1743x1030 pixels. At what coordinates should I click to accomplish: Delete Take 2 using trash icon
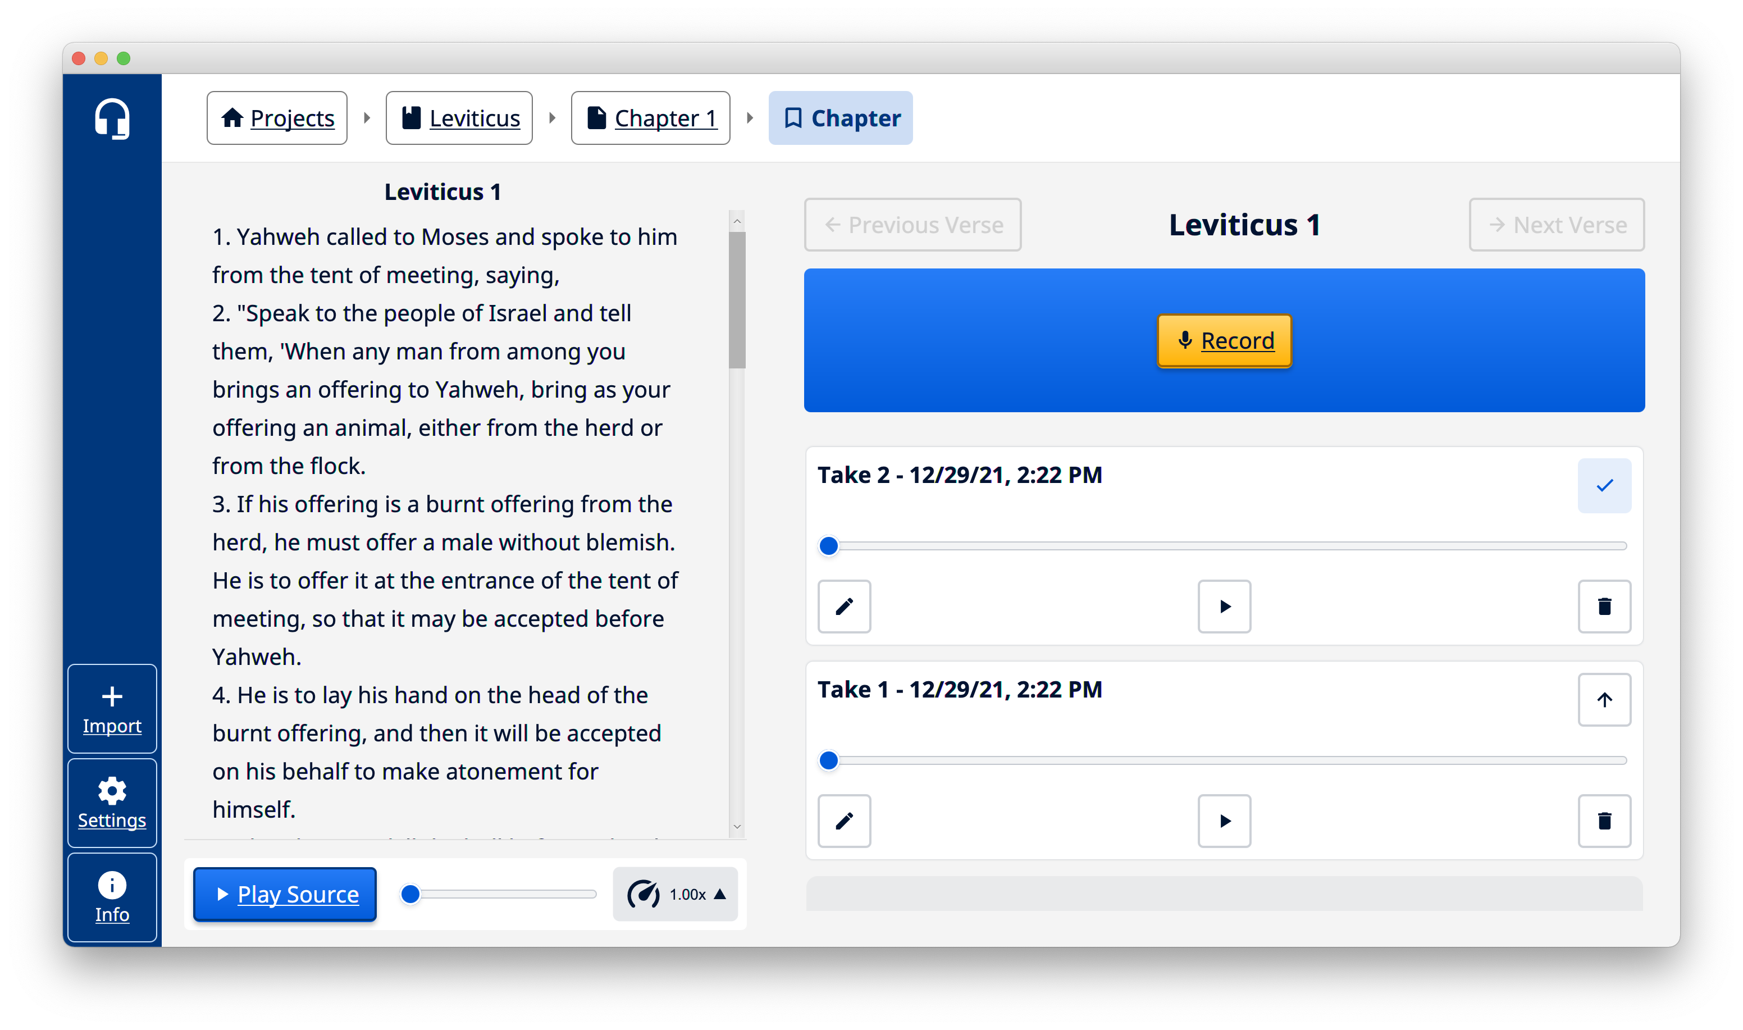coord(1604,606)
